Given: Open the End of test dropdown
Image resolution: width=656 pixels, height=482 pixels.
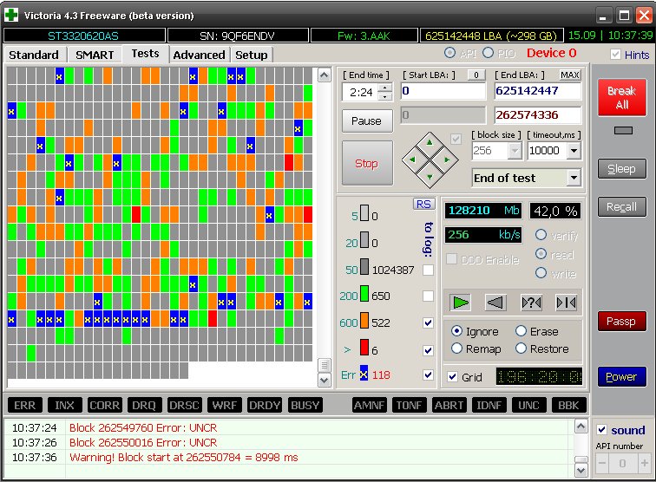Looking at the screenshot, I should tap(574, 178).
